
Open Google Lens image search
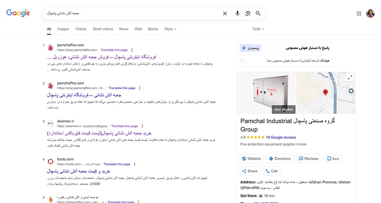point(248,13)
